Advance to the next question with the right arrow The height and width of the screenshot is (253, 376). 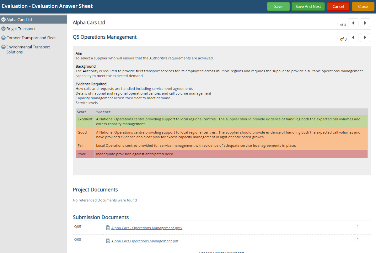[365, 37]
